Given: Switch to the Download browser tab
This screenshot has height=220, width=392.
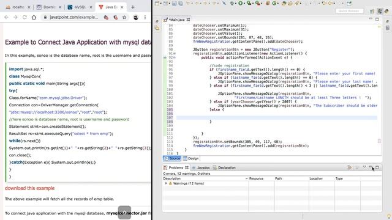Looking at the screenshot, I should pos(49,7).
